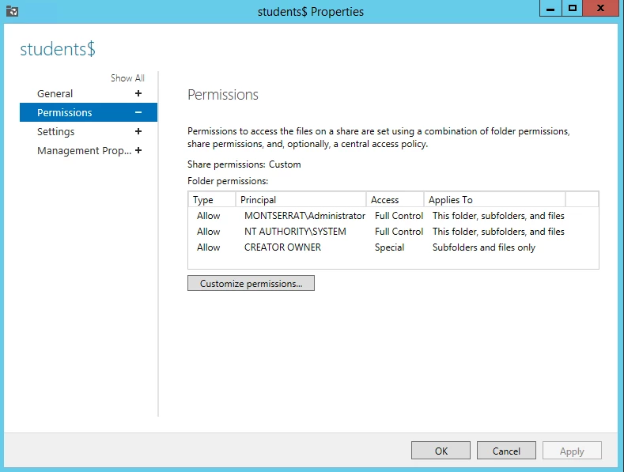The width and height of the screenshot is (624, 472).
Task: Maximize the students$ Properties window
Action: [573, 8]
